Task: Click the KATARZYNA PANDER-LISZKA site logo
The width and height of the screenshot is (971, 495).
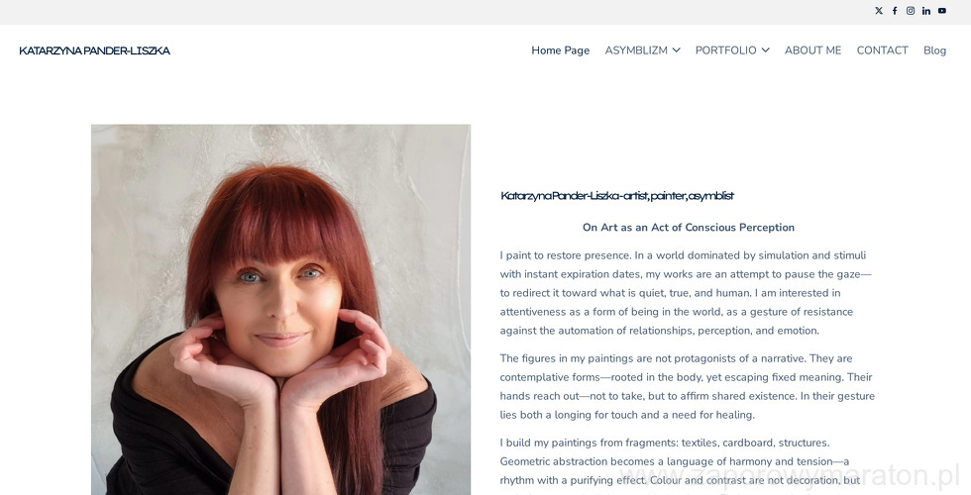Action: 95,50
